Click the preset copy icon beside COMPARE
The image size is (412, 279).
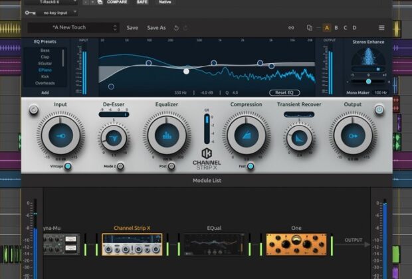pyautogui.click(x=100, y=2)
